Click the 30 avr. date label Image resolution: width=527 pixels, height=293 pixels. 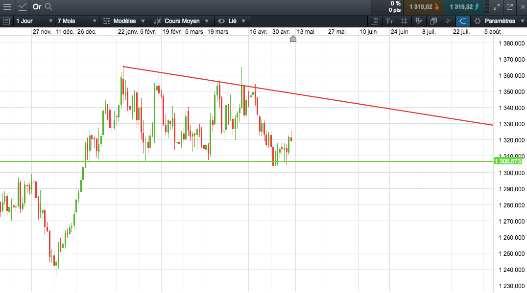(x=281, y=31)
